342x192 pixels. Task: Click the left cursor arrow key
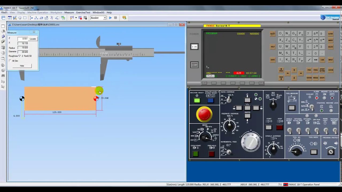[x=287, y=73]
